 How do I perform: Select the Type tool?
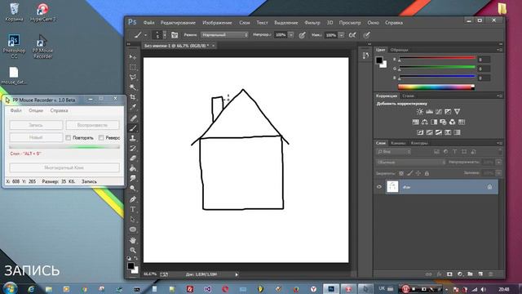(133, 209)
